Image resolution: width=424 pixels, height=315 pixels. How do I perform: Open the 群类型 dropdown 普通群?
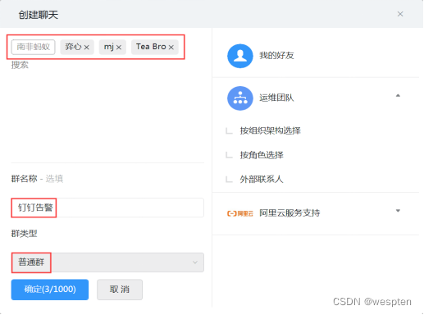point(107,262)
